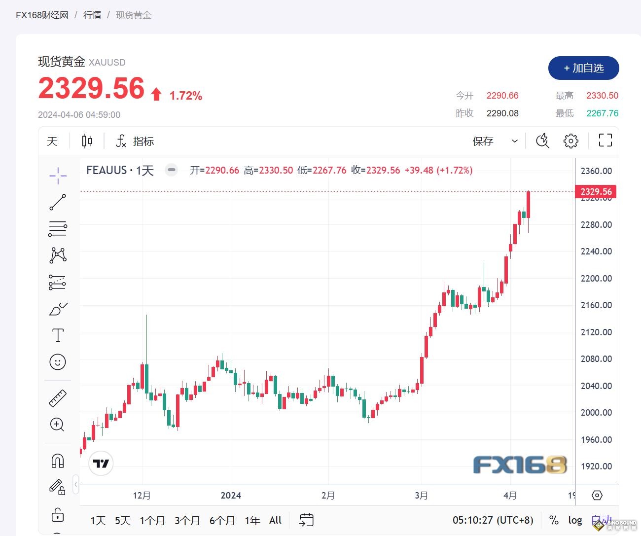Image resolution: width=641 pixels, height=536 pixels.
Task: Lock all drawings on the chart
Action: pyautogui.click(x=58, y=515)
